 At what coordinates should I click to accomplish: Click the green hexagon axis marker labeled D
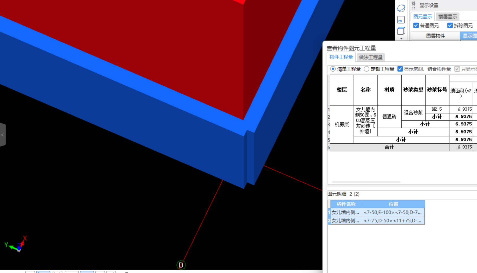(x=181, y=265)
